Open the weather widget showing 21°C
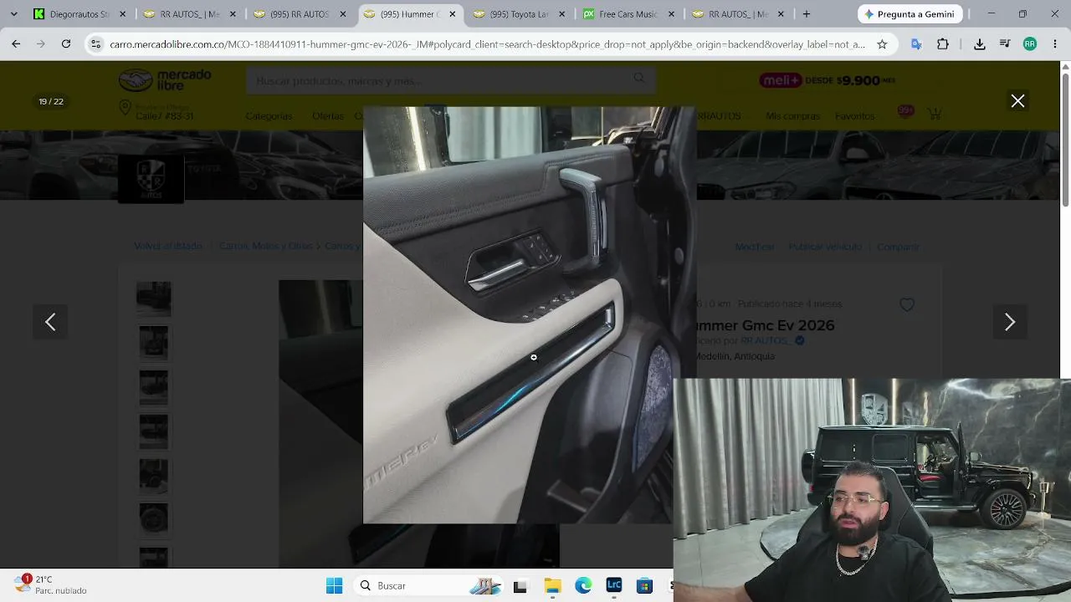Screen dimensions: 1071x602 [x=50, y=584]
